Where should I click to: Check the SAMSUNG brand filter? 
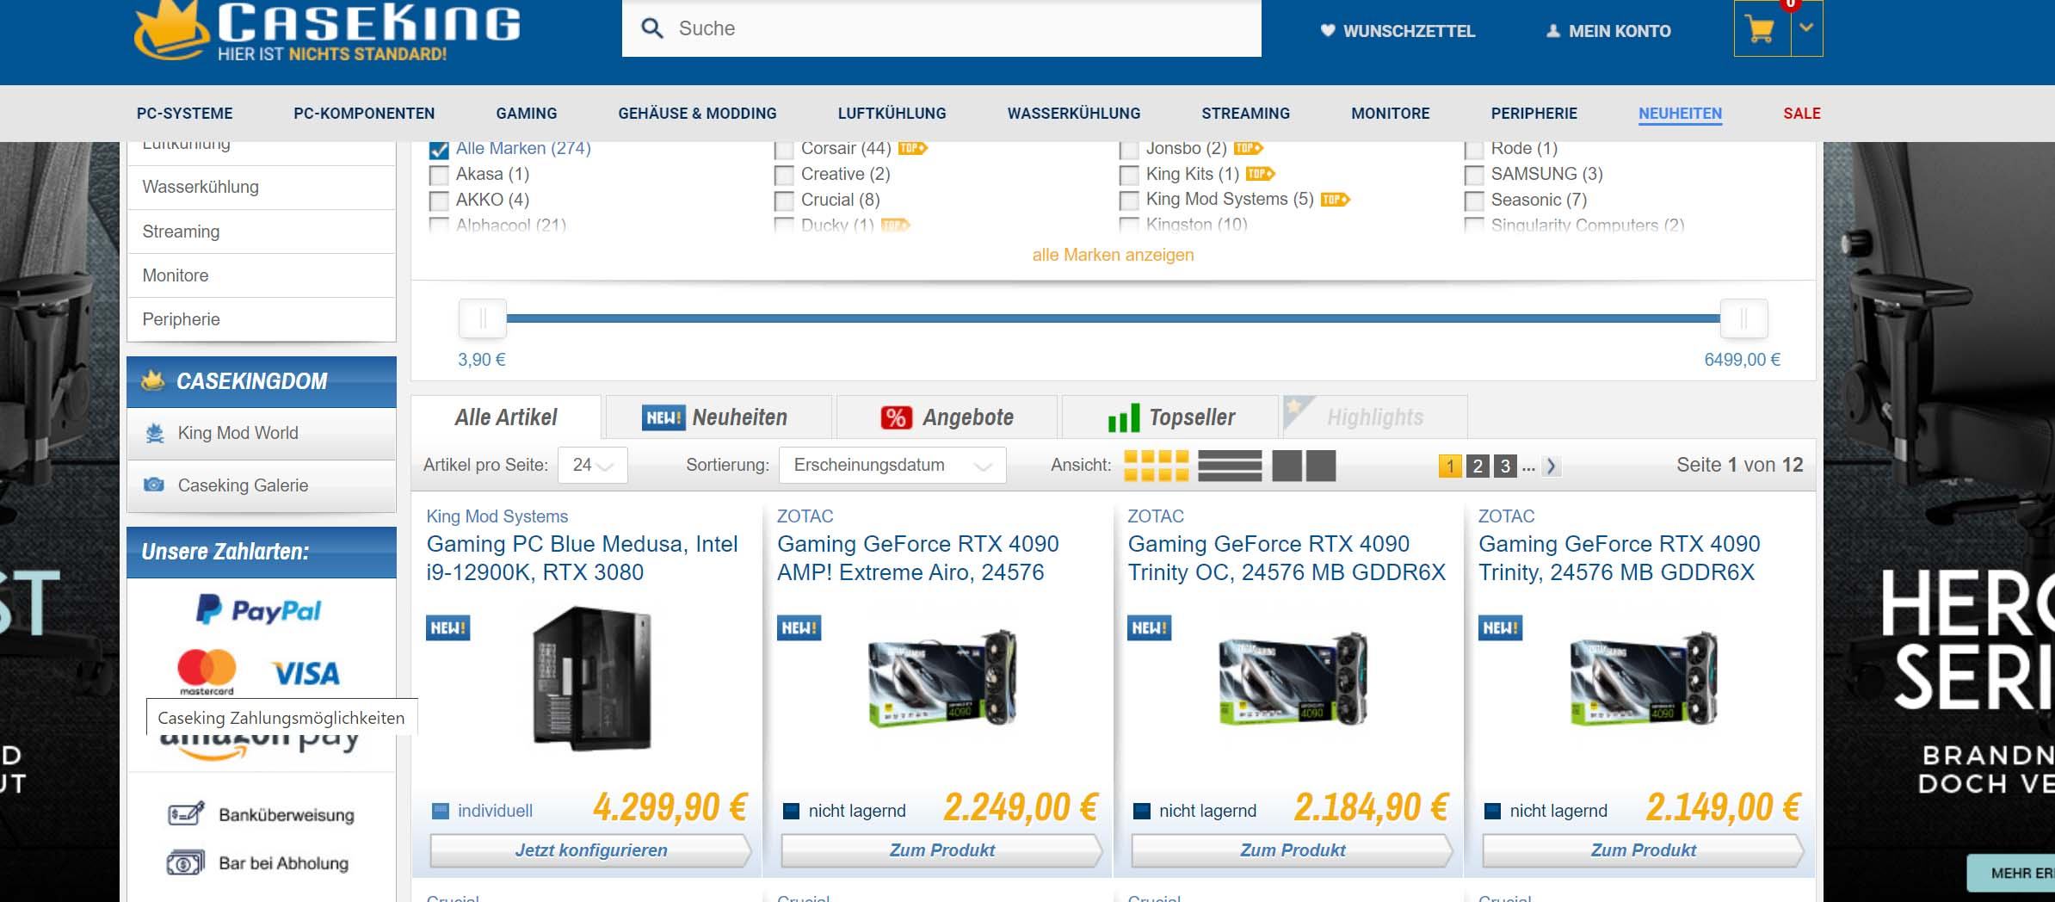tap(1474, 176)
